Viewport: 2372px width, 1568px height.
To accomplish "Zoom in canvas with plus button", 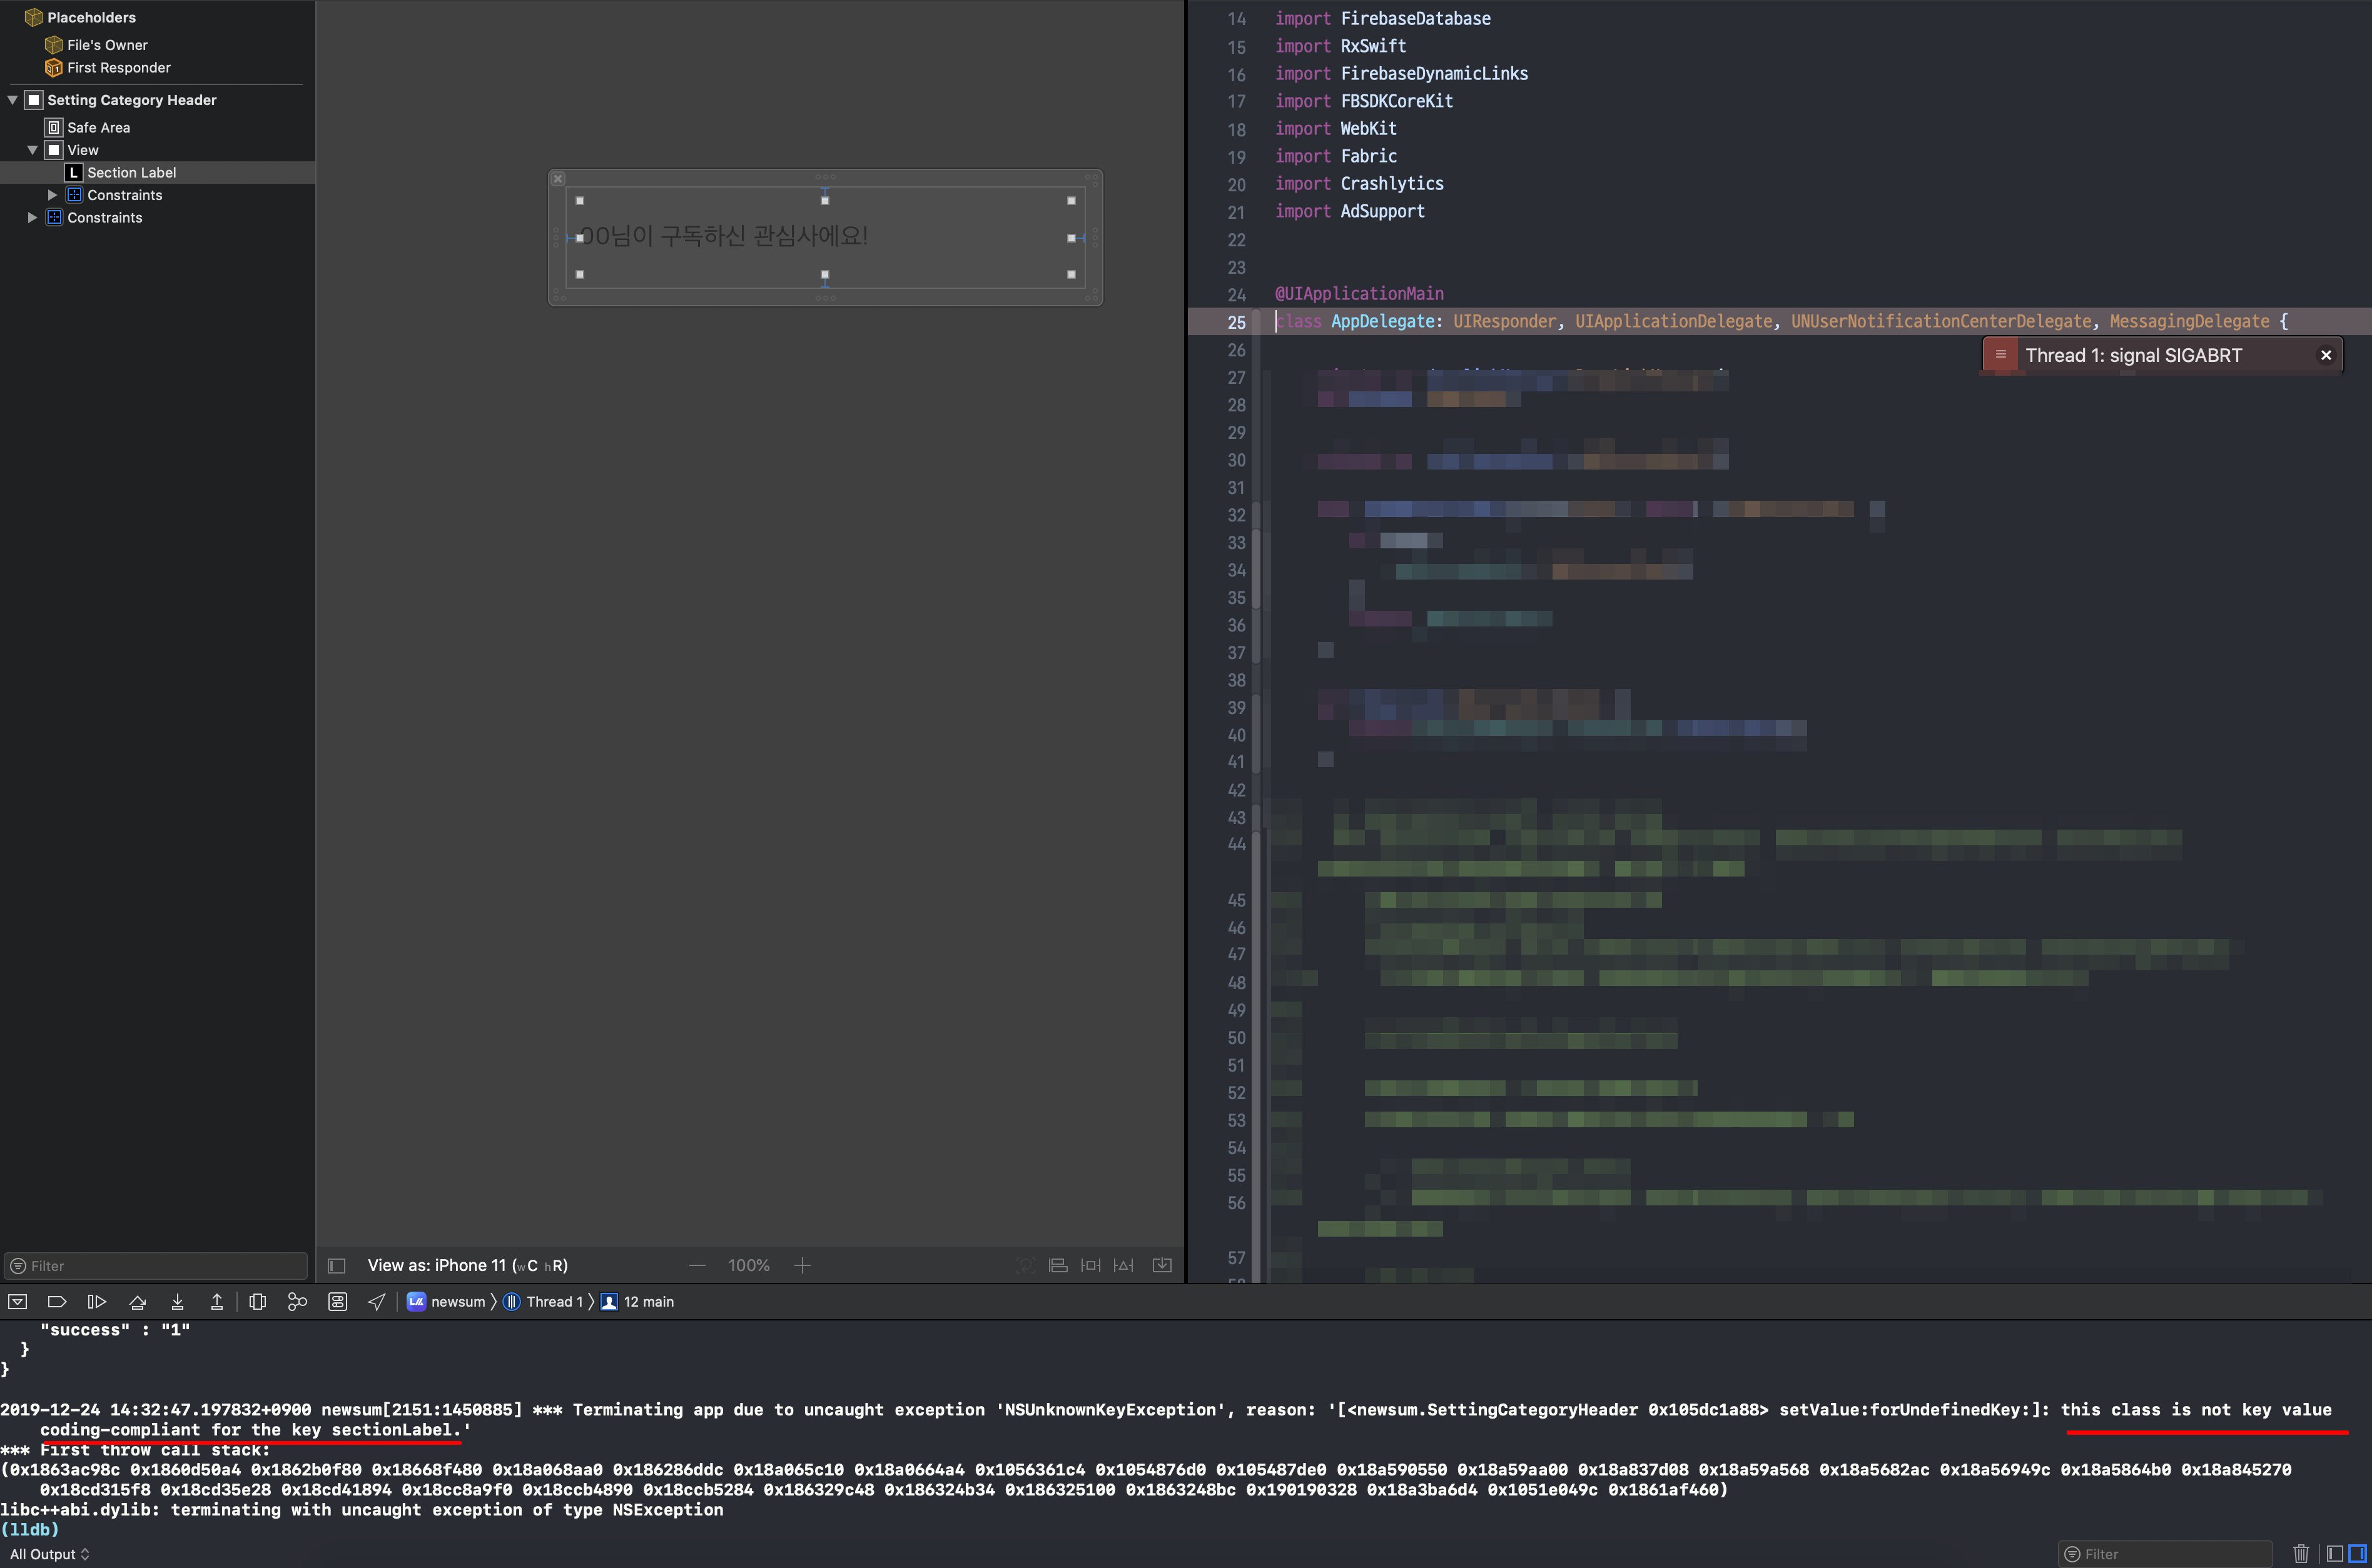I will click(x=801, y=1265).
